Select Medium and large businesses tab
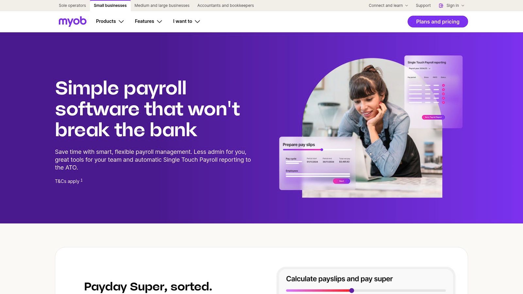The image size is (523, 294). coord(162,6)
